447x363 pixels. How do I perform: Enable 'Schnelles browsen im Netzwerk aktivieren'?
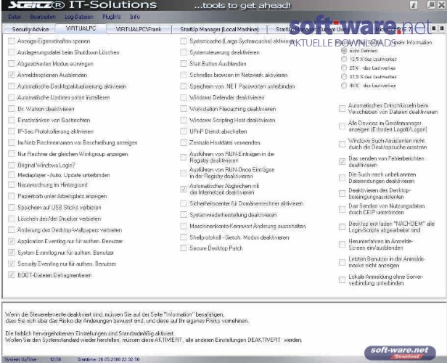coord(184,75)
